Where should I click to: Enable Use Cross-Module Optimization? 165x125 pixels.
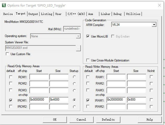click(x=88, y=60)
